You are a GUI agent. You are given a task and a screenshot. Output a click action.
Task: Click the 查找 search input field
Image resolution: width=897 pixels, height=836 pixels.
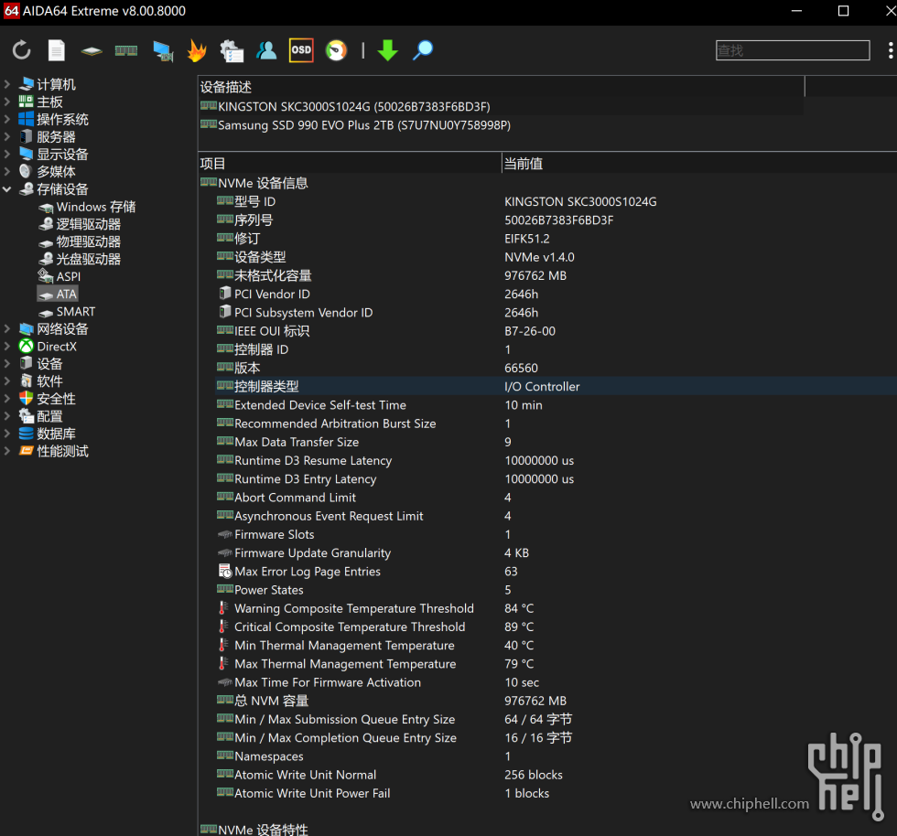pyautogui.click(x=792, y=50)
